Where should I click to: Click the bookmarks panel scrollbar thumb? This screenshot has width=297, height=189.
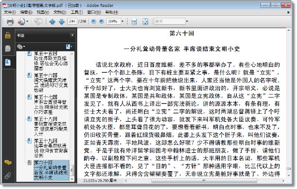pyautogui.click(x=72, y=170)
